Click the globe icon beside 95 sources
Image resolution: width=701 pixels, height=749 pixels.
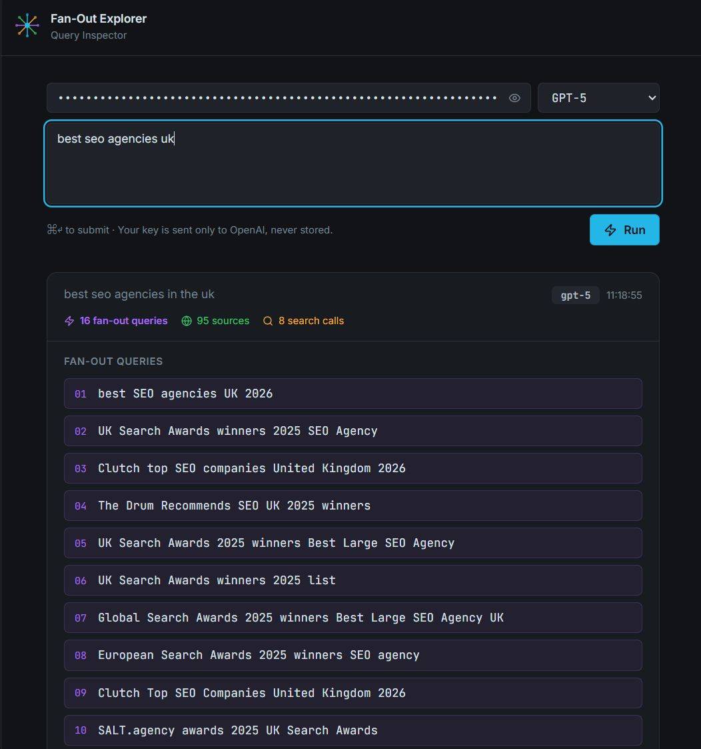click(x=187, y=321)
